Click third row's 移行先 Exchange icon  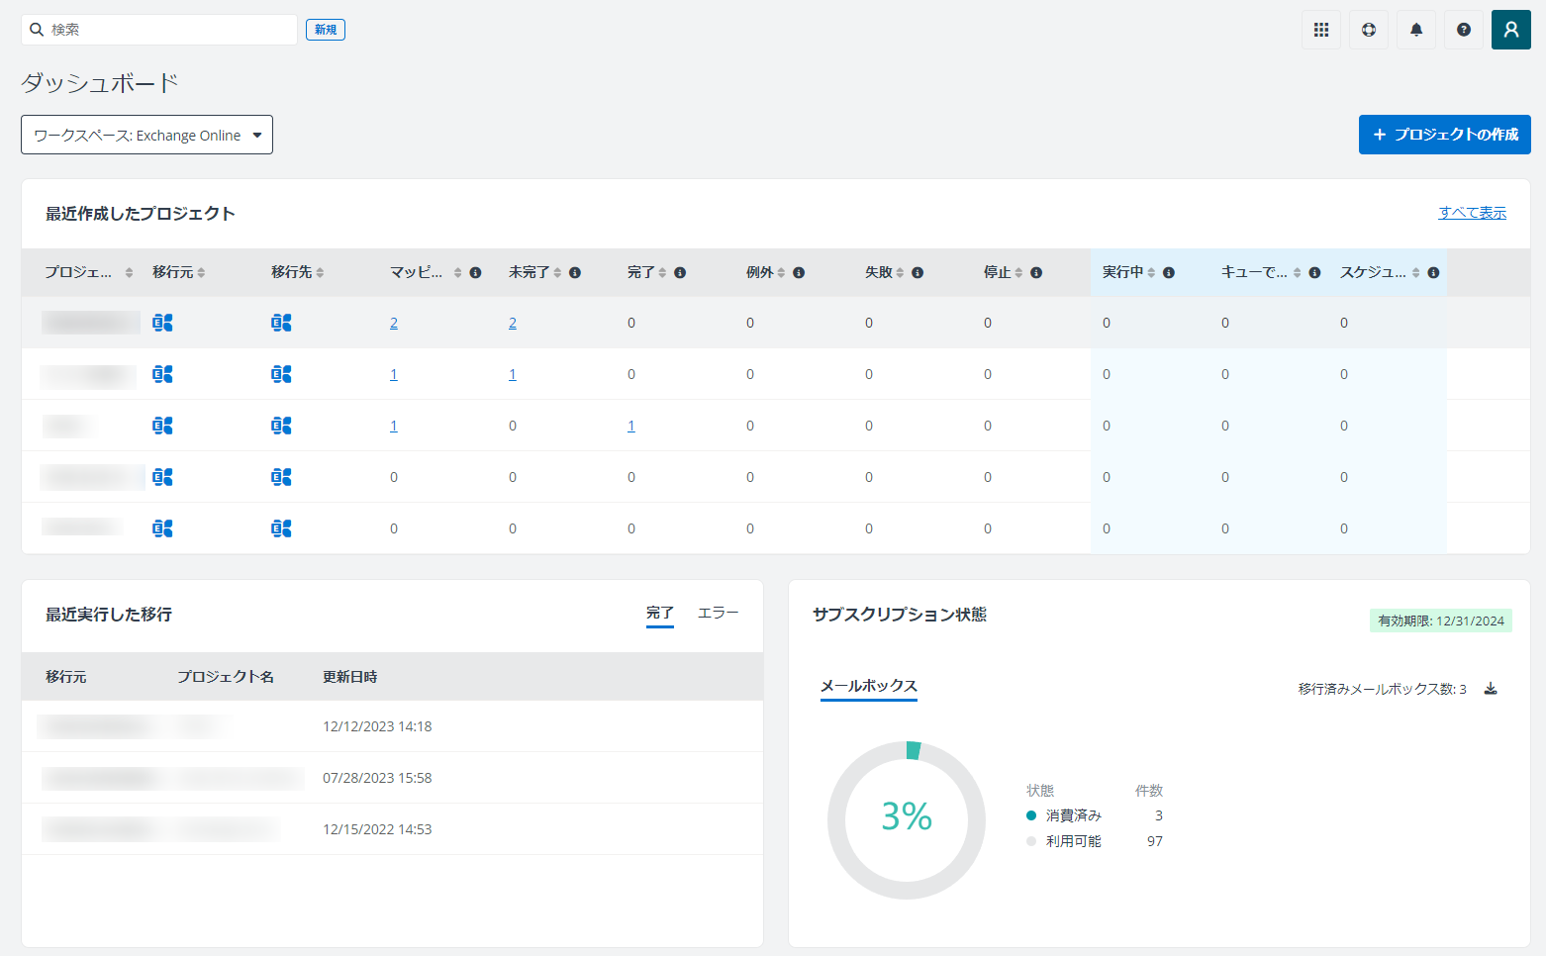282,426
